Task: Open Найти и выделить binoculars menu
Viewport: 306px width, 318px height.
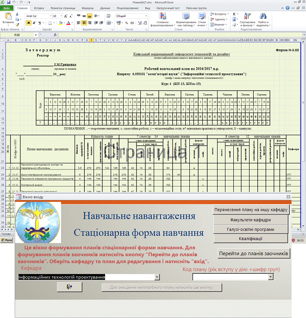Action: (263, 20)
